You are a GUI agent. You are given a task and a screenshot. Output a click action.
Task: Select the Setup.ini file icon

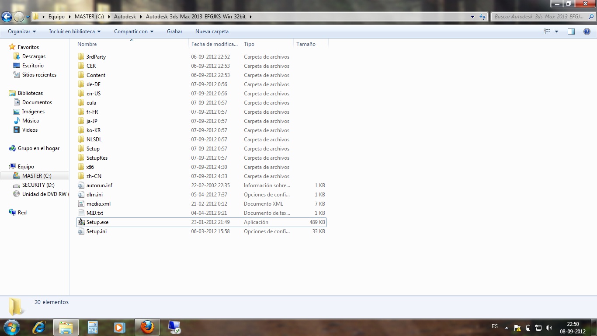[x=81, y=231]
